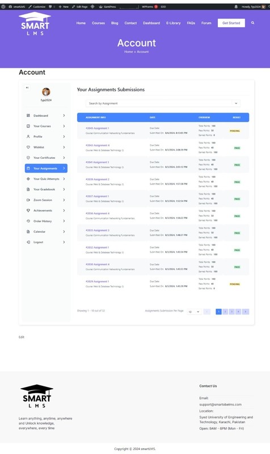Screen dimensions: 270x454
Task: Click the Logout icon in sidebar
Action: tap(28, 242)
